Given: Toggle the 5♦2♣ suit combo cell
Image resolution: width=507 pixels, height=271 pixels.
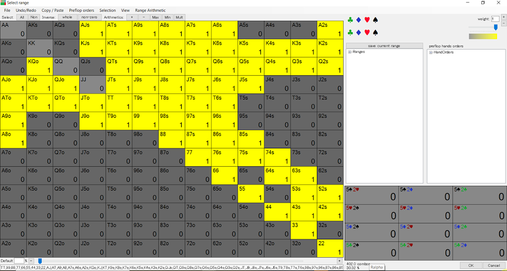Looking at the screenshot, I should pos(479,232).
